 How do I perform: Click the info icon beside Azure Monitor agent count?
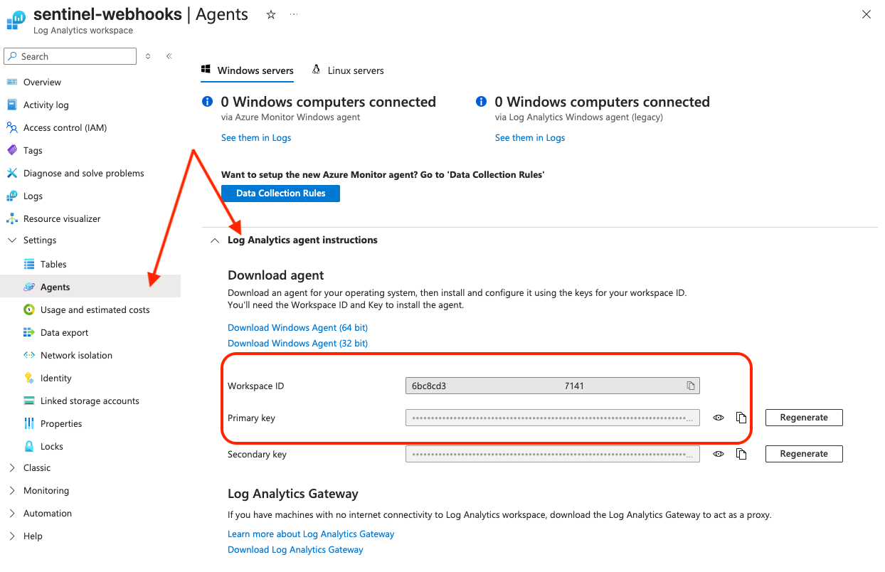(207, 102)
